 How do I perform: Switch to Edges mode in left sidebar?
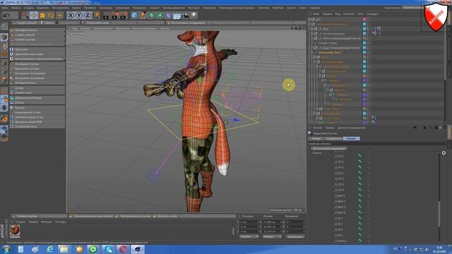point(4,71)
